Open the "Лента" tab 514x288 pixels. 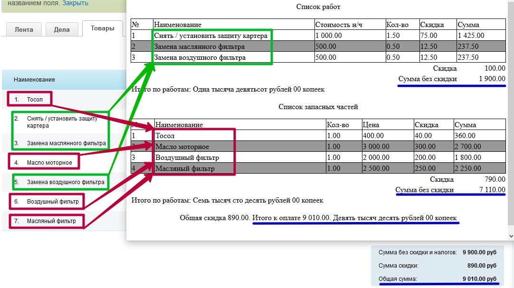tap(24, 29)
